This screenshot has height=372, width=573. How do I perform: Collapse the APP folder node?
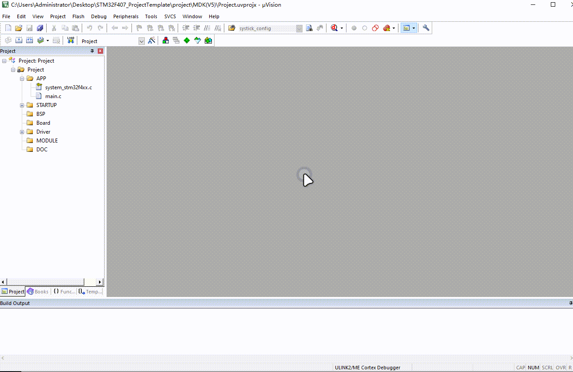[22, 79]
